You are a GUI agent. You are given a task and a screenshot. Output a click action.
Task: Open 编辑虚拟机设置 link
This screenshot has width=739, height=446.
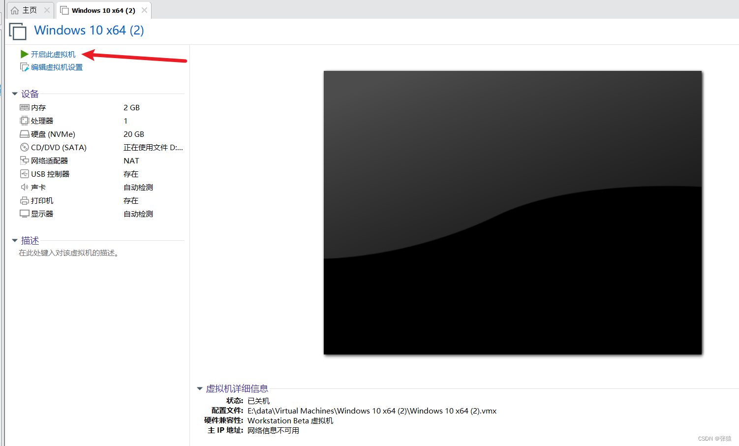[x=57, y=67]
